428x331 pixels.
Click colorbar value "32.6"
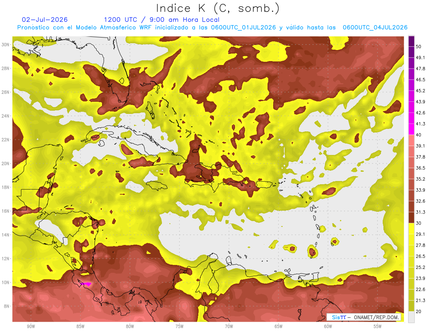pyautogui.click(x=420, y=201)
